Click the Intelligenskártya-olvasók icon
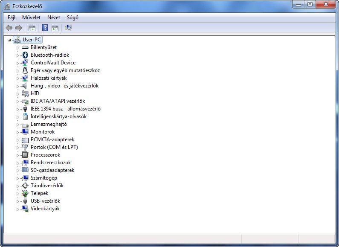Image resolution: width=339 pixels, height=247 pixels. pyautogui.click(x=25, y=116)
